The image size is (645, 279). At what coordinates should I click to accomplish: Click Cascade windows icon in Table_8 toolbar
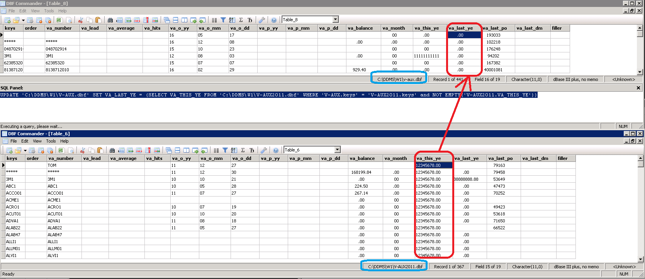pyautogui.click(x=166, y=20)
